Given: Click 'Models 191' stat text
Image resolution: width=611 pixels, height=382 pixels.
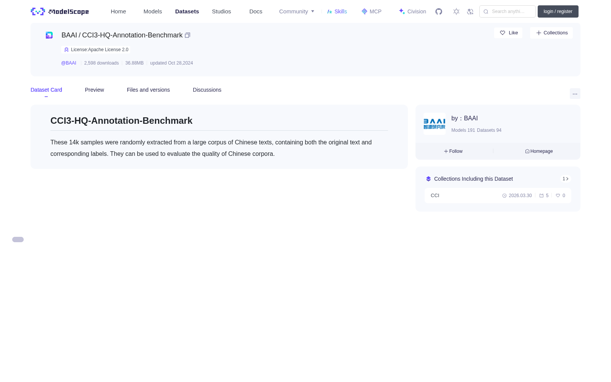Looking at the screenshot, I should click(x=463, y=130).
